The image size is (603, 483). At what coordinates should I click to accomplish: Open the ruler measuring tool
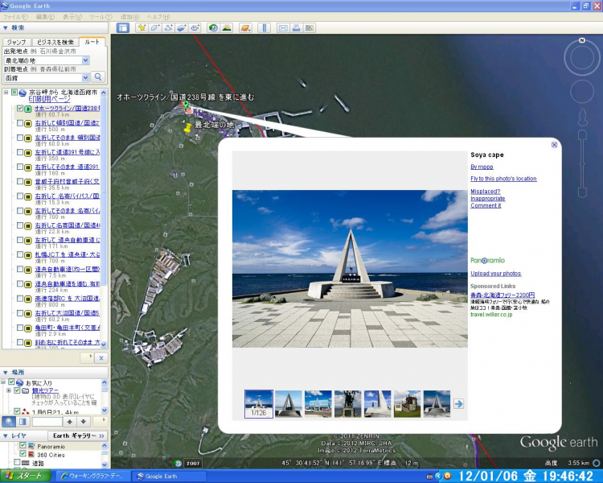(x=264, y=27)
